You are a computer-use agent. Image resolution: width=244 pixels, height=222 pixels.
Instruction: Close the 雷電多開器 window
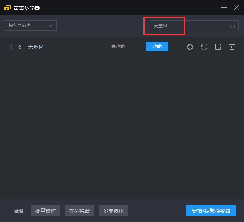[x=236, y=7]
